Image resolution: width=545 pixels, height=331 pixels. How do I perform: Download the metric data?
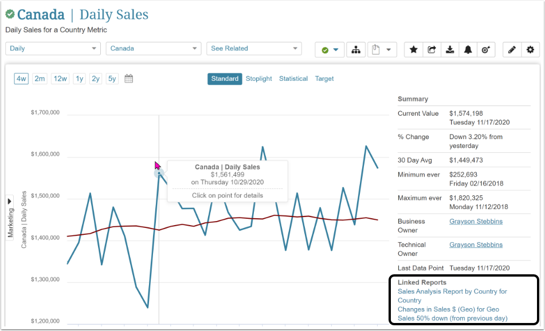[450, 50]
